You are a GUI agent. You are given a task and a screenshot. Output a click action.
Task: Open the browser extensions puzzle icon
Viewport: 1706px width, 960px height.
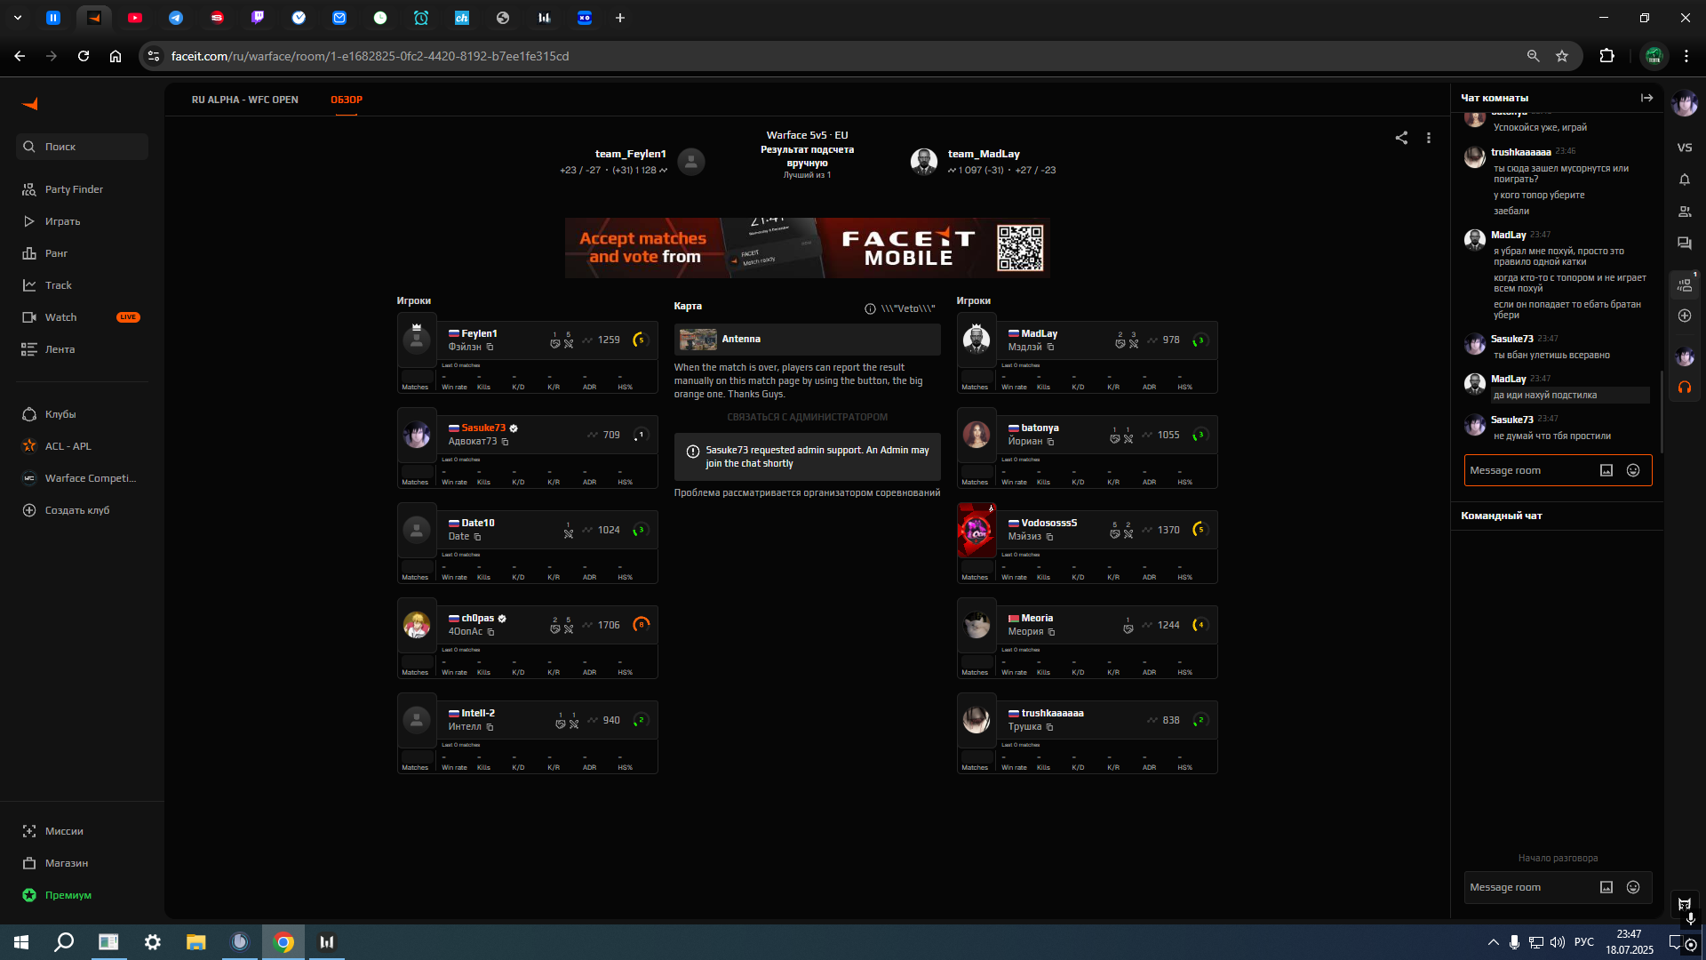click(1606, 56)
